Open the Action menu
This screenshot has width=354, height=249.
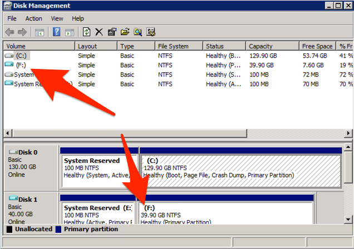[x=33, y=18]
